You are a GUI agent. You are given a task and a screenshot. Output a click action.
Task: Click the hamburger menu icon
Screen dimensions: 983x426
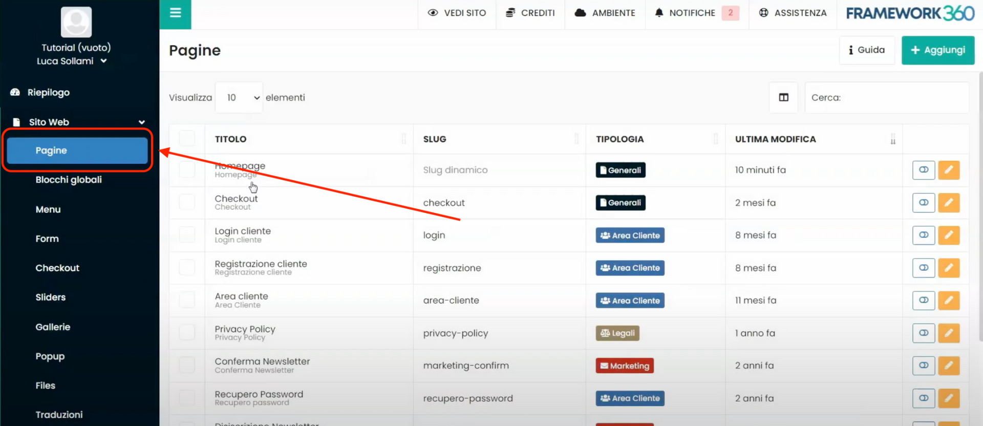click(175, 13)
